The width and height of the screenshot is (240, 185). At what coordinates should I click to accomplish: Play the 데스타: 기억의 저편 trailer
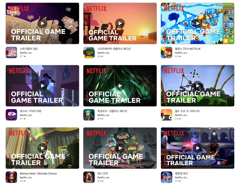[x=42, y=86]
